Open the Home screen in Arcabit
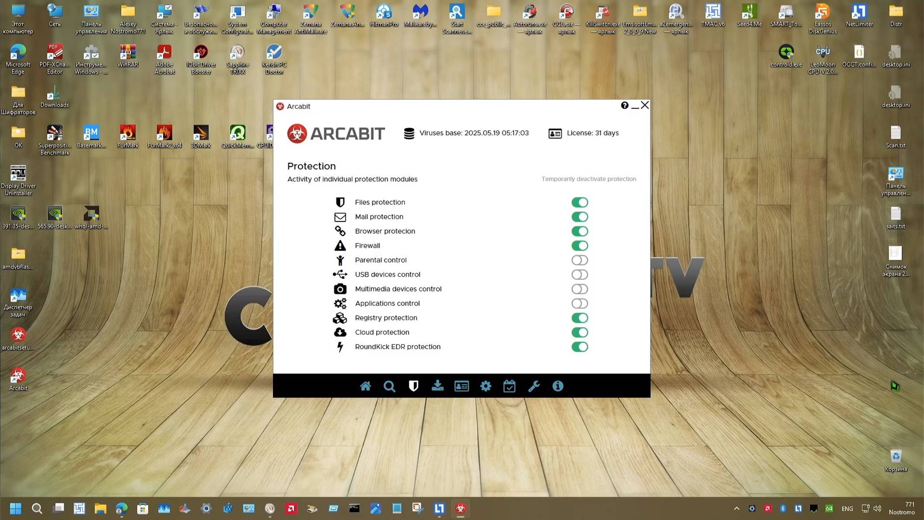Image resolution: width=924 pixels, height=520 pixels. pyautogui.click(x=366, y=386)
